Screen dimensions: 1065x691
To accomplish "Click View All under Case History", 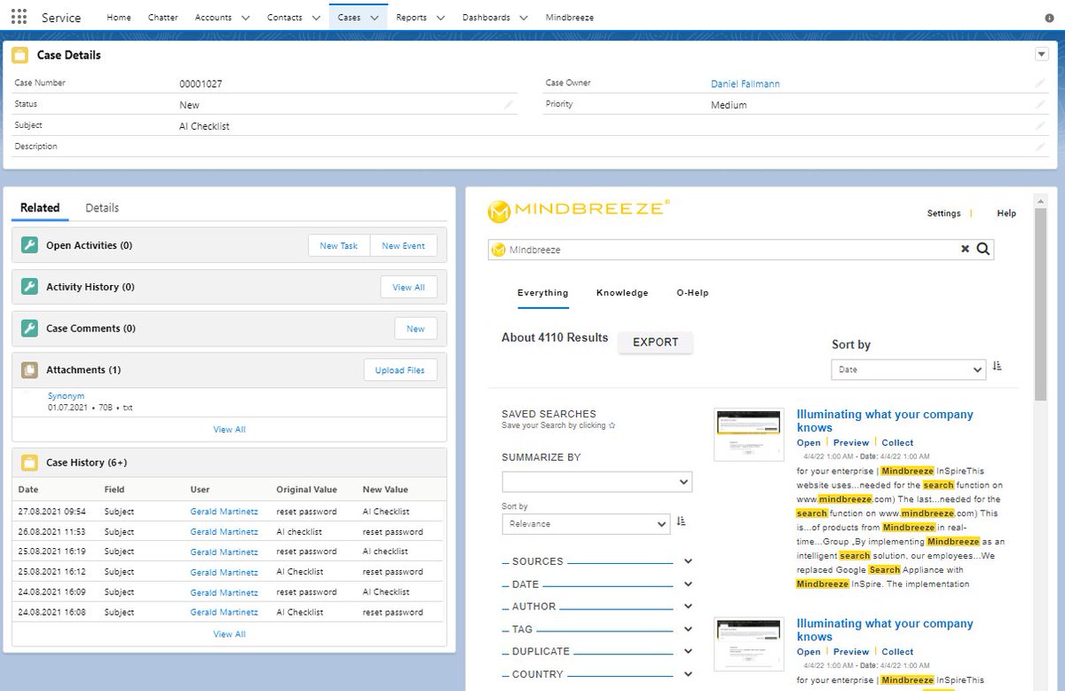I will click(229, 634).
